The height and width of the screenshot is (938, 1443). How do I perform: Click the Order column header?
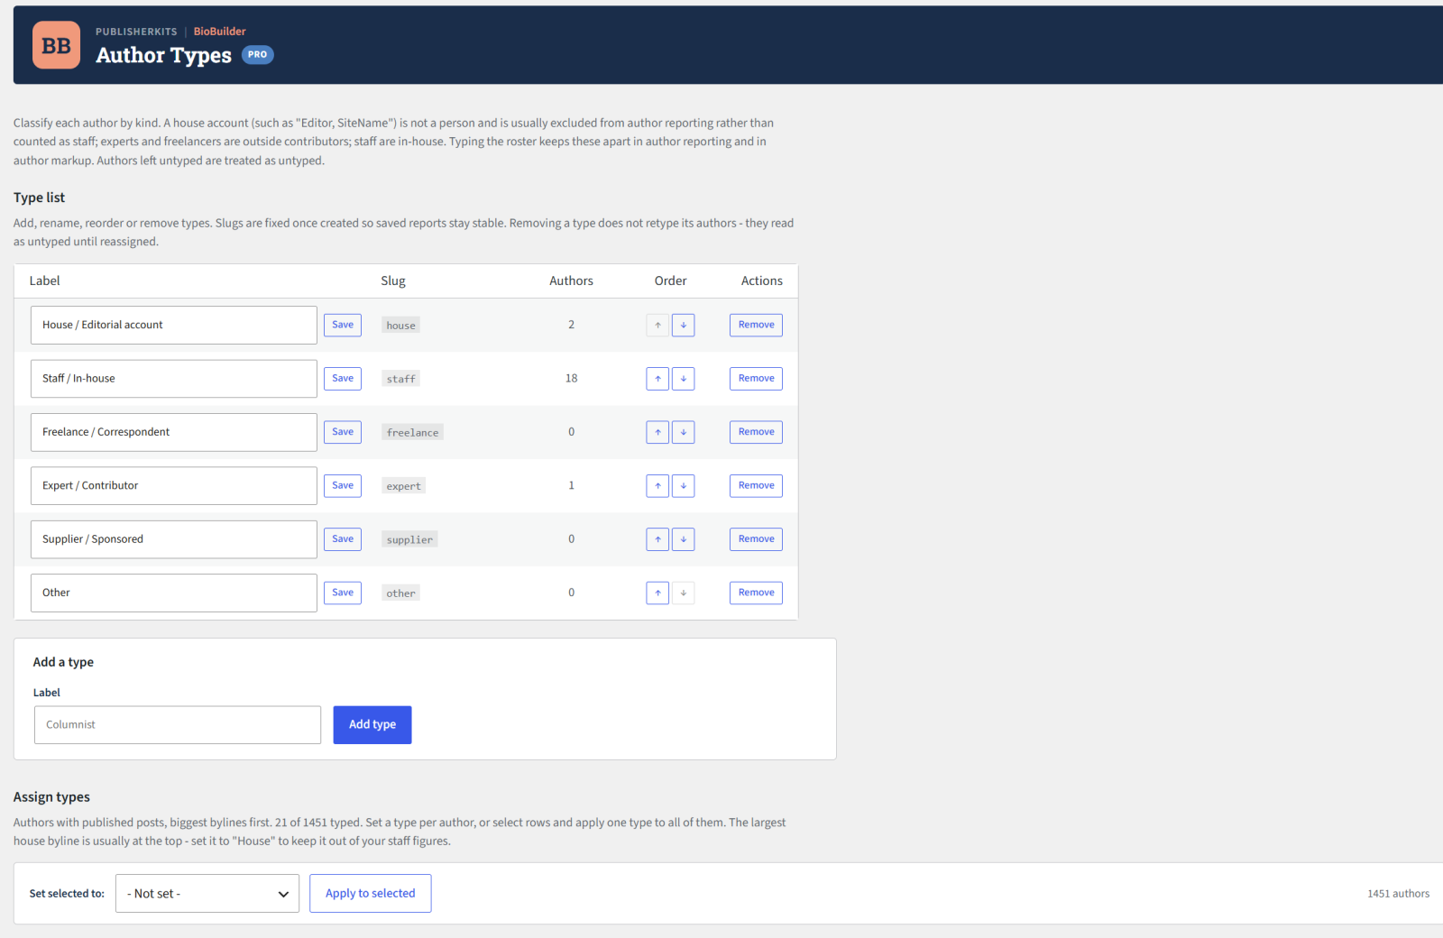[x=670, y=281]
